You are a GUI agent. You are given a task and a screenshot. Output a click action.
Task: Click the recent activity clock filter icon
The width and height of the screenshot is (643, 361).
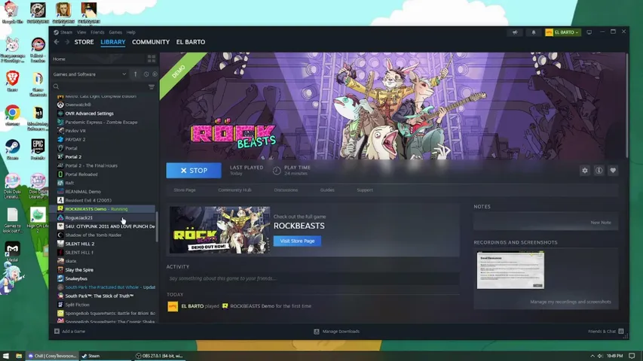(x=146, y=74)
